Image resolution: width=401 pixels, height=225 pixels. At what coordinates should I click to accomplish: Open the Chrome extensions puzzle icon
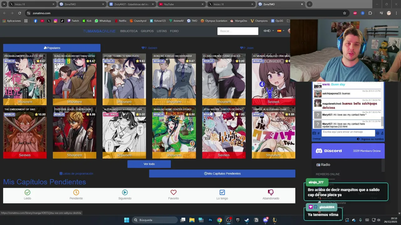click(370, 13)
